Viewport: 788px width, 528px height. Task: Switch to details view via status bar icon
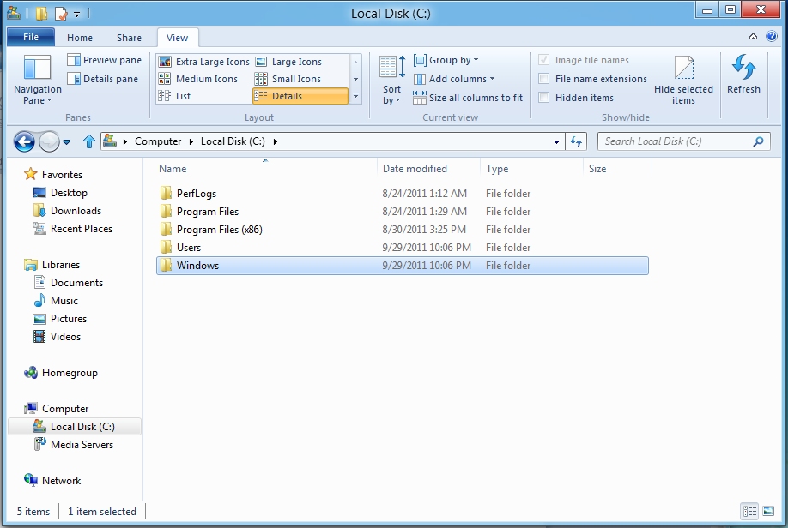750,512
